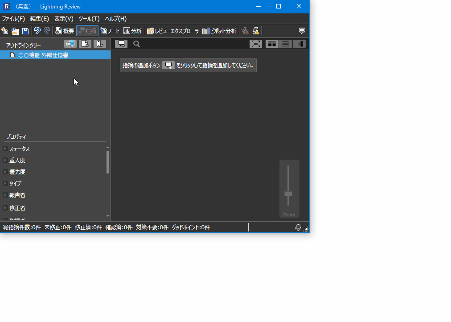Open the 表示(V) menu

(x=64, y=19)
